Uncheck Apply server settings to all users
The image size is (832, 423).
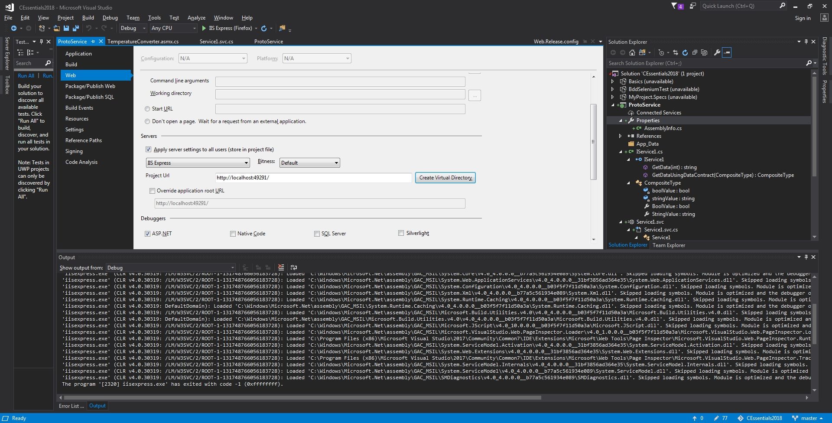pyautogui.click(x=148, y=150)
